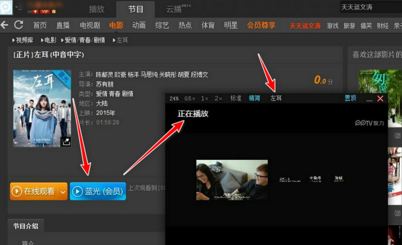402x245 pixels.
Task: Click the 蓝光 (会员) play button
Action: tap(98, 191)
